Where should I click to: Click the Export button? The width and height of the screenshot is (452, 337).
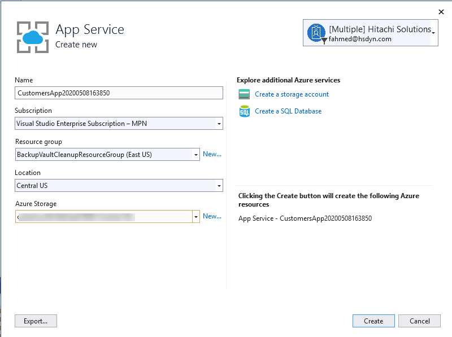point(36,321)
